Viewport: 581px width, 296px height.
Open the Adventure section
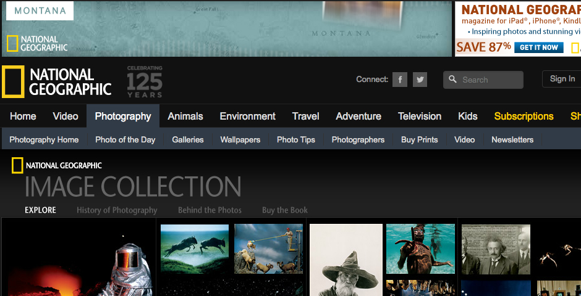tap(358, 116)
